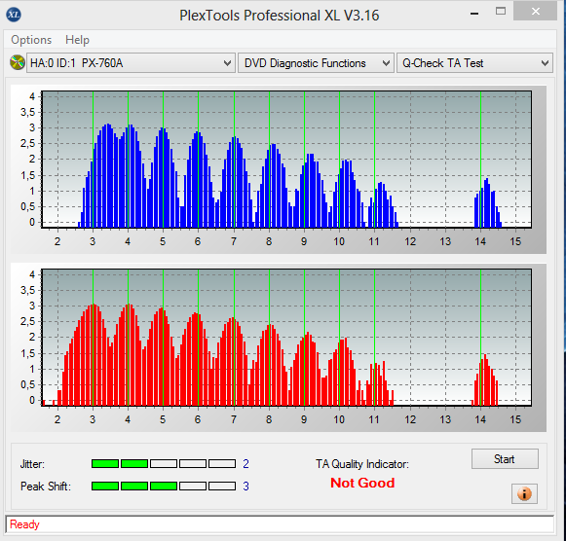This screenshot has height=541, width=566.
Task: Click the Peak Shift level indicator bar
Action: point(164,486)
